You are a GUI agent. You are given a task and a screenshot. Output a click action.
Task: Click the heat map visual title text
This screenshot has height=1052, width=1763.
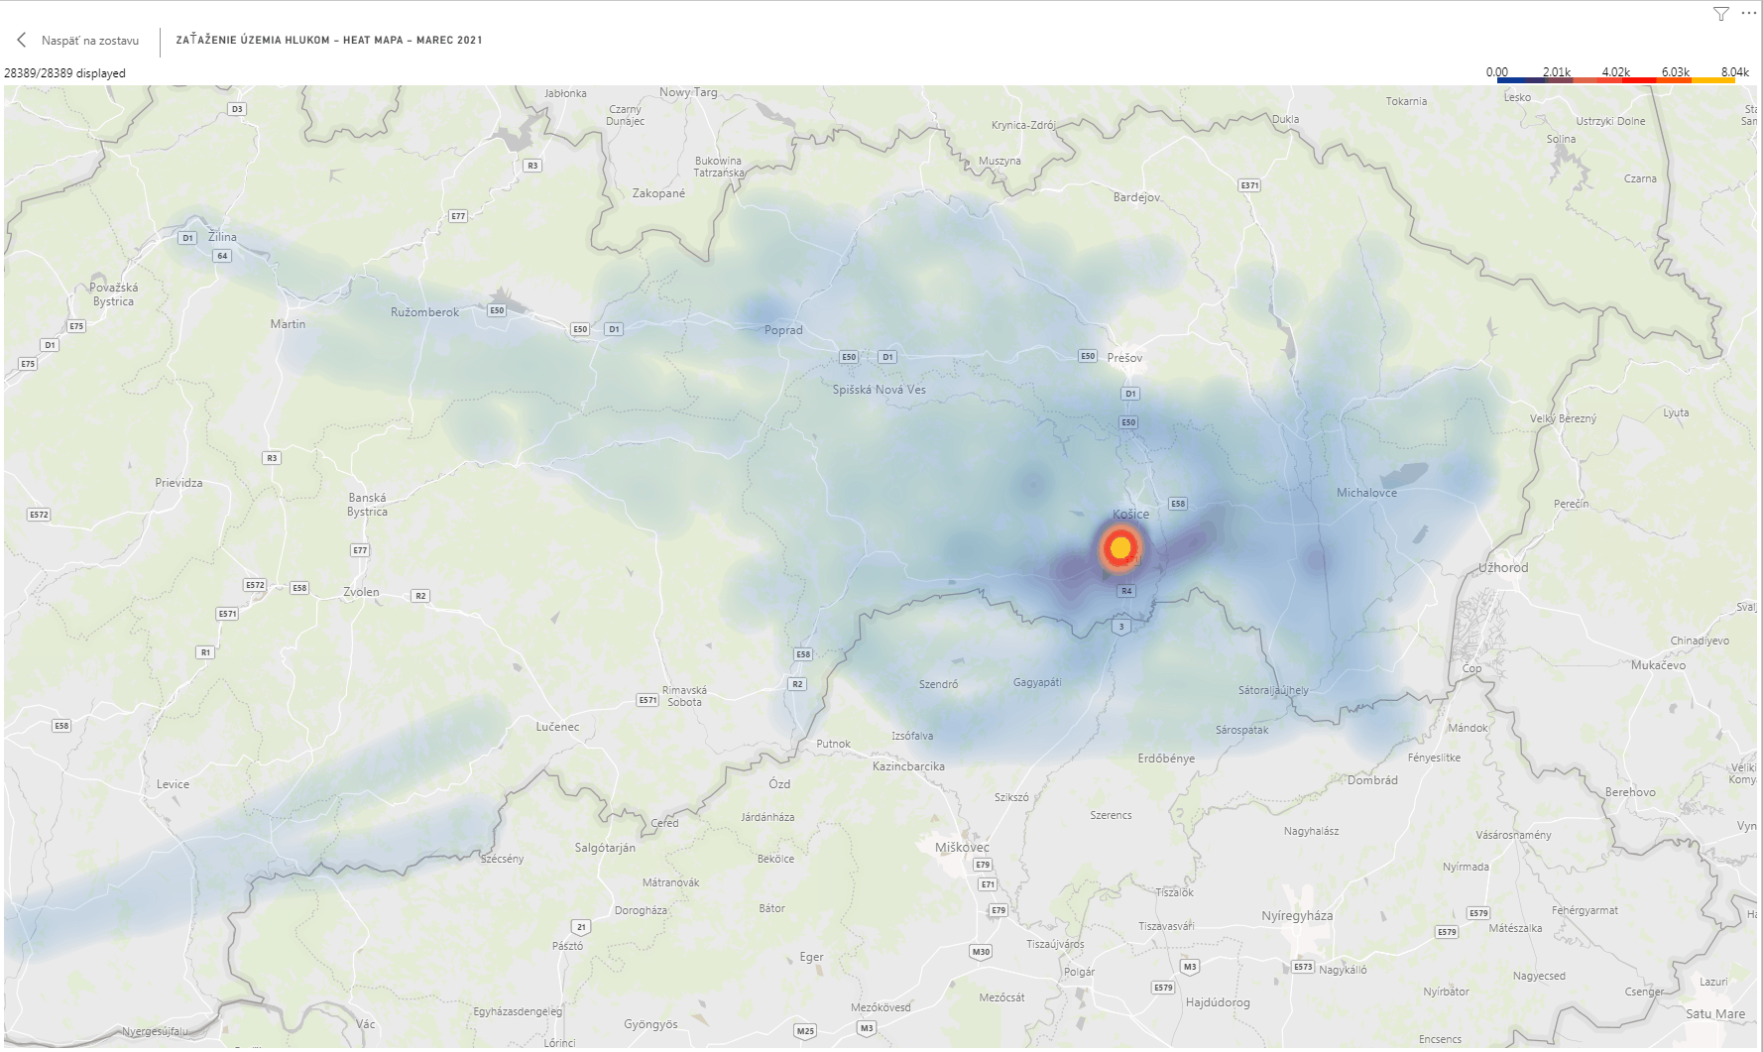pyautogui.click(x=328, y=41)
